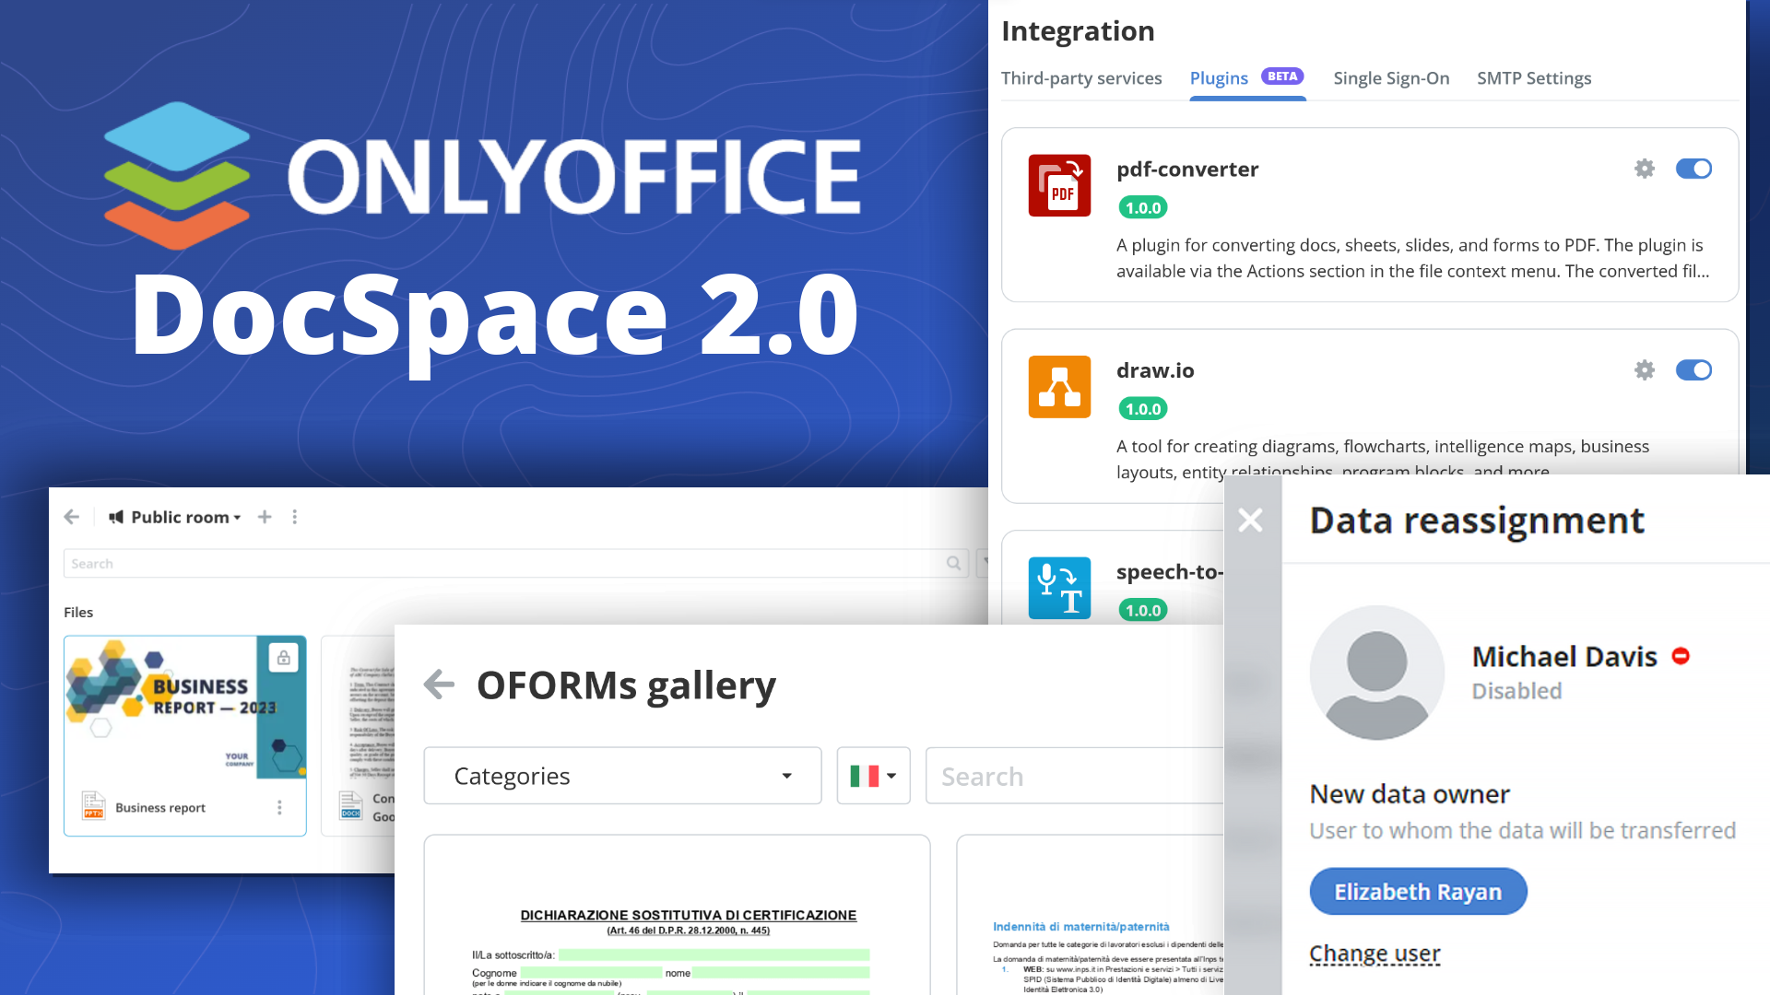Open the Single Sign-On tab
The image size is (1770, 995).
tap(1391, 78)
